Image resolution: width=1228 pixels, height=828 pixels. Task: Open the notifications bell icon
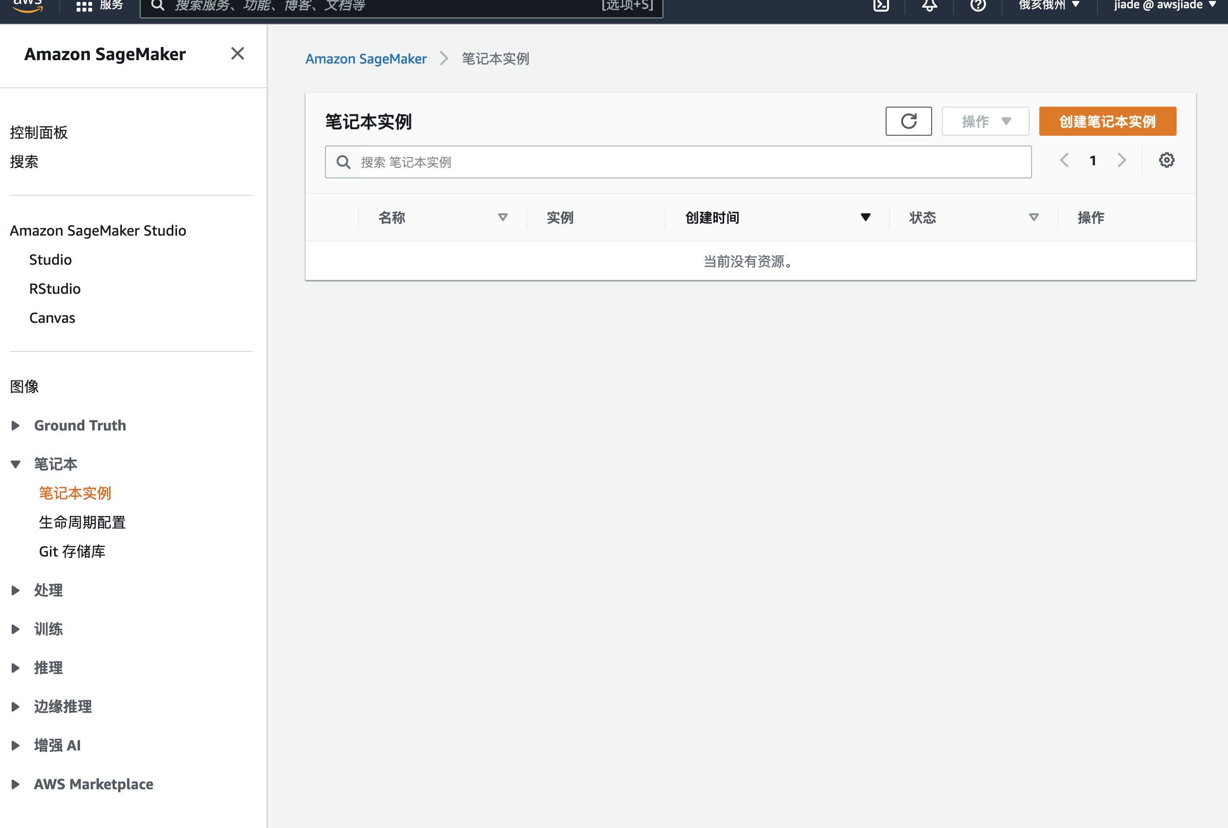(x=929, y=6)
